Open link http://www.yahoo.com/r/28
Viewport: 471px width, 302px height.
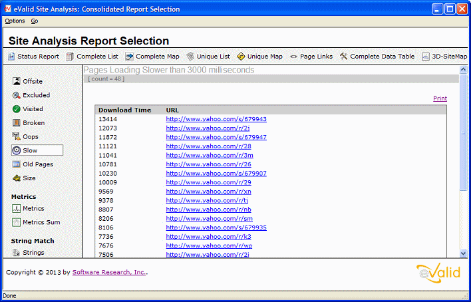point(208,146)
